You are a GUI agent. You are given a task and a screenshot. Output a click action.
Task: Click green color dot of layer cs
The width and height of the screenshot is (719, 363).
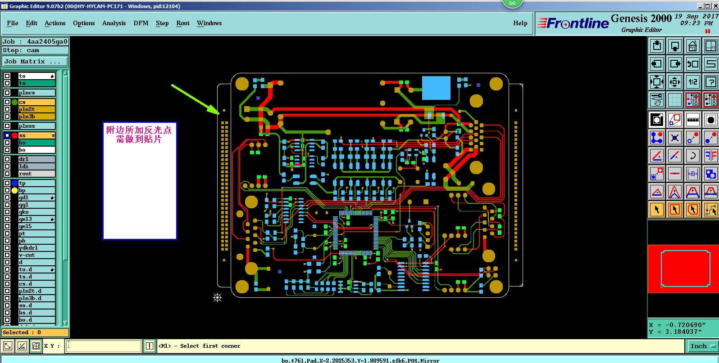[x=14, y=102]
